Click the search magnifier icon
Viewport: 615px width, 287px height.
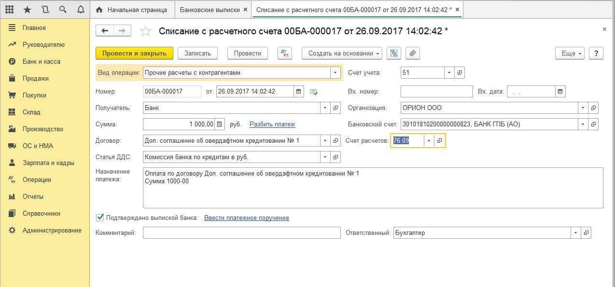point(62,10)
